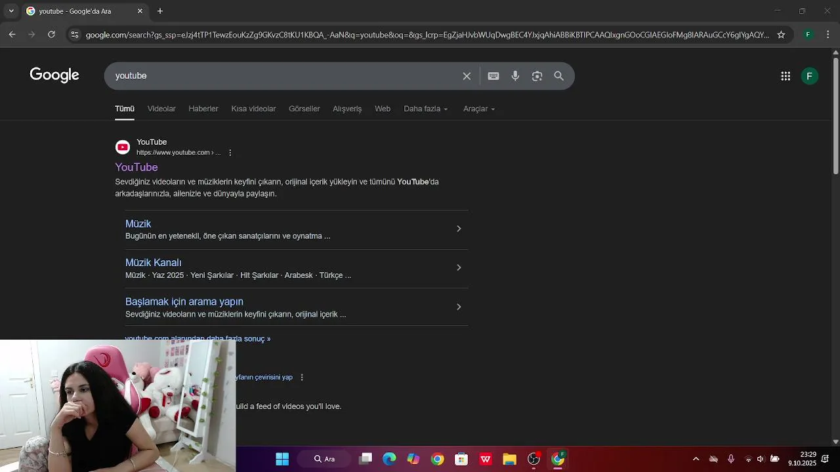
Task: Clear the search box with the X icon
Action: [467, 76]
